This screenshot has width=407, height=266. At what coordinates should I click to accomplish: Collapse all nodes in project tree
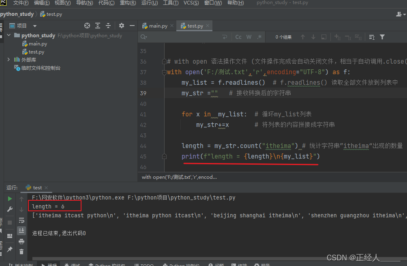[x=108, y=25]
